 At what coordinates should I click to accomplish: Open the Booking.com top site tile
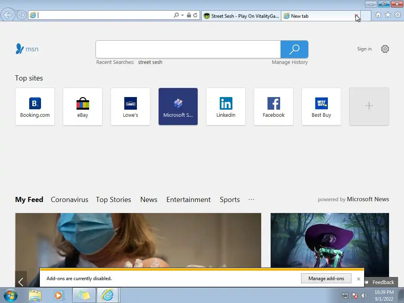[x=35, y=107]
